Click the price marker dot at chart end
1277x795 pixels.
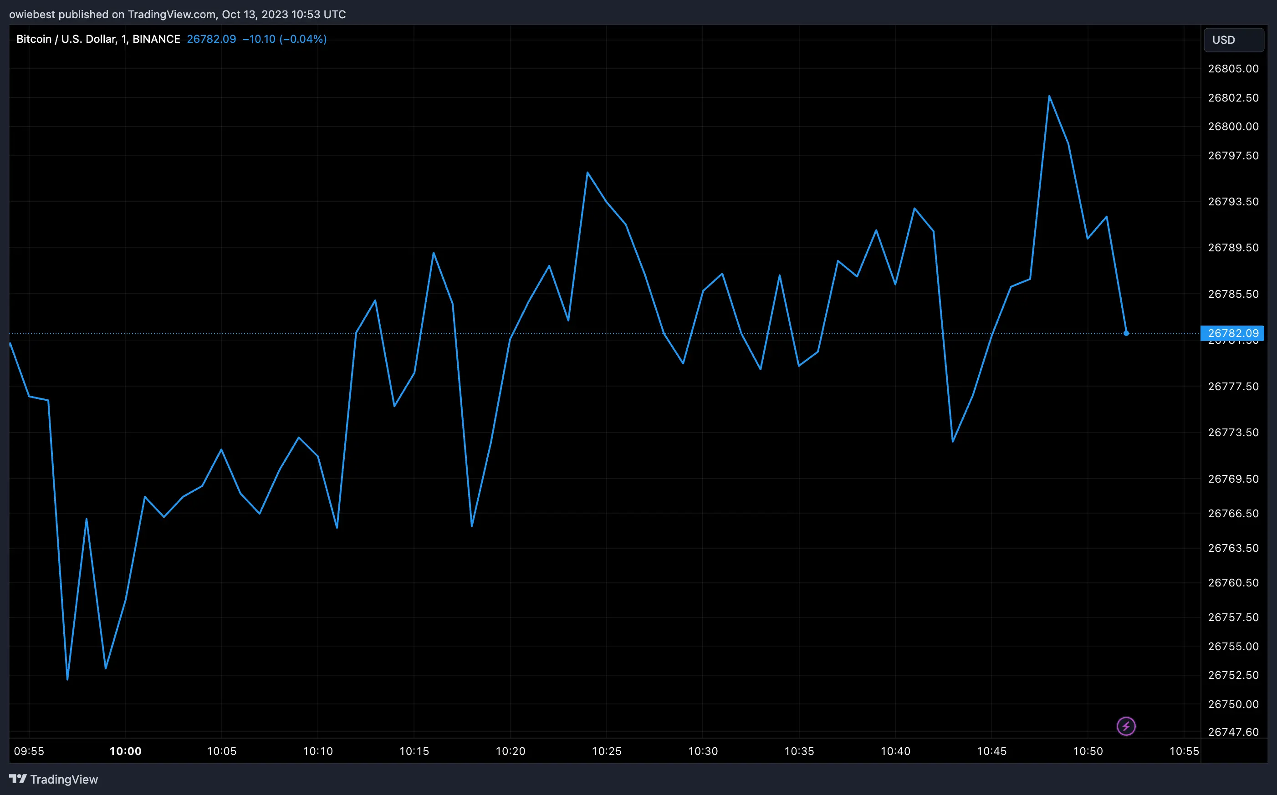[x=1126, y=333]
